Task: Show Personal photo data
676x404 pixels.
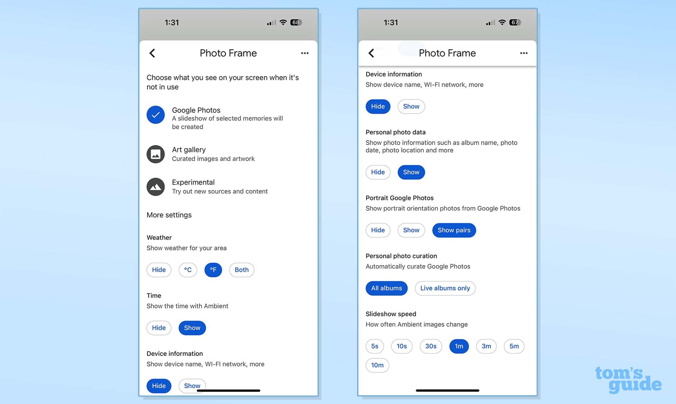Action: point(411,172)
